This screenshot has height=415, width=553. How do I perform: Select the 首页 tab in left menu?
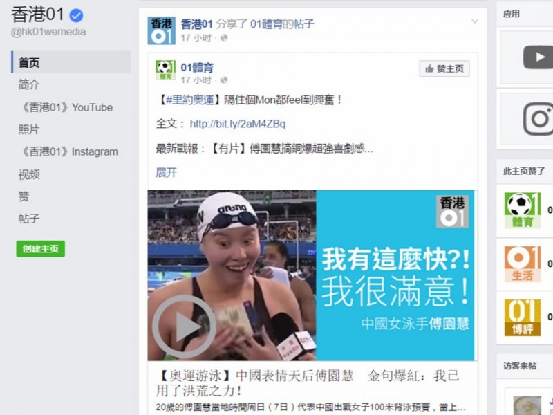click(x=71, y=62)
